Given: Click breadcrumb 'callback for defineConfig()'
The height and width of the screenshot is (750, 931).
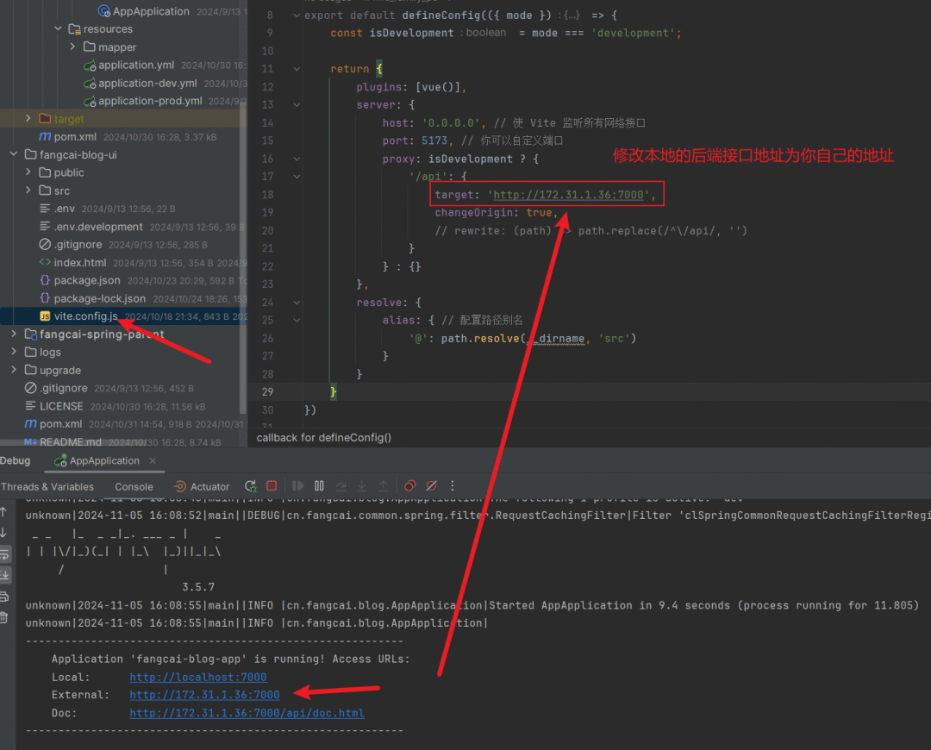Looking at the screenshot, I should pos(323,438).
